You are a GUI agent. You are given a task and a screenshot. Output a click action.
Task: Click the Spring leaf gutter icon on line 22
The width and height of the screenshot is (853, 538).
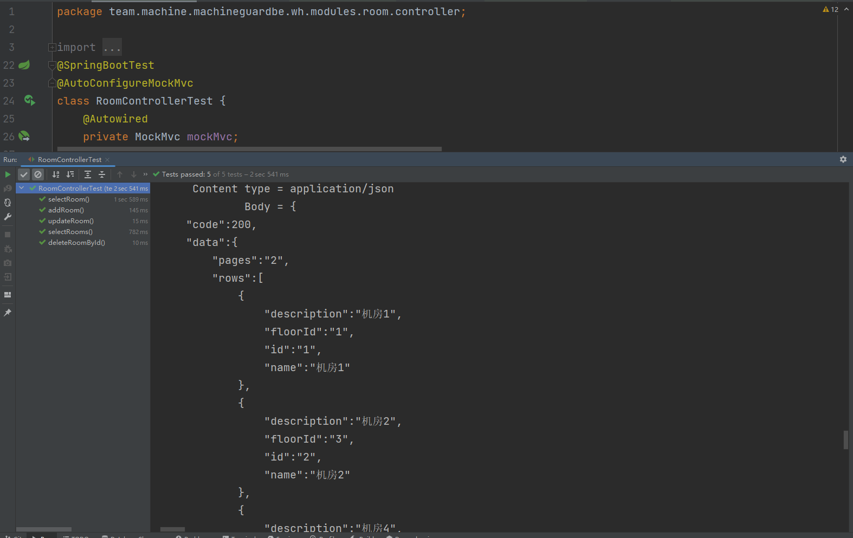24,65
